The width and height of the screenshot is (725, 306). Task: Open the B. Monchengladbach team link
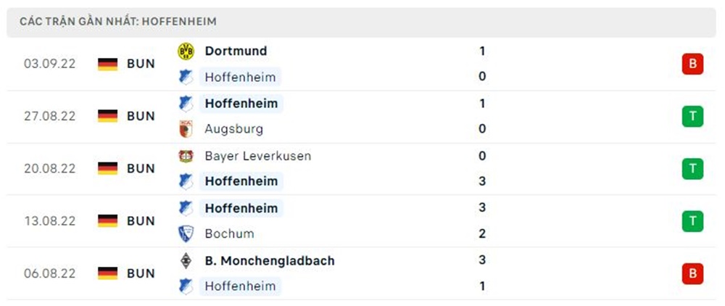point(270,260)
